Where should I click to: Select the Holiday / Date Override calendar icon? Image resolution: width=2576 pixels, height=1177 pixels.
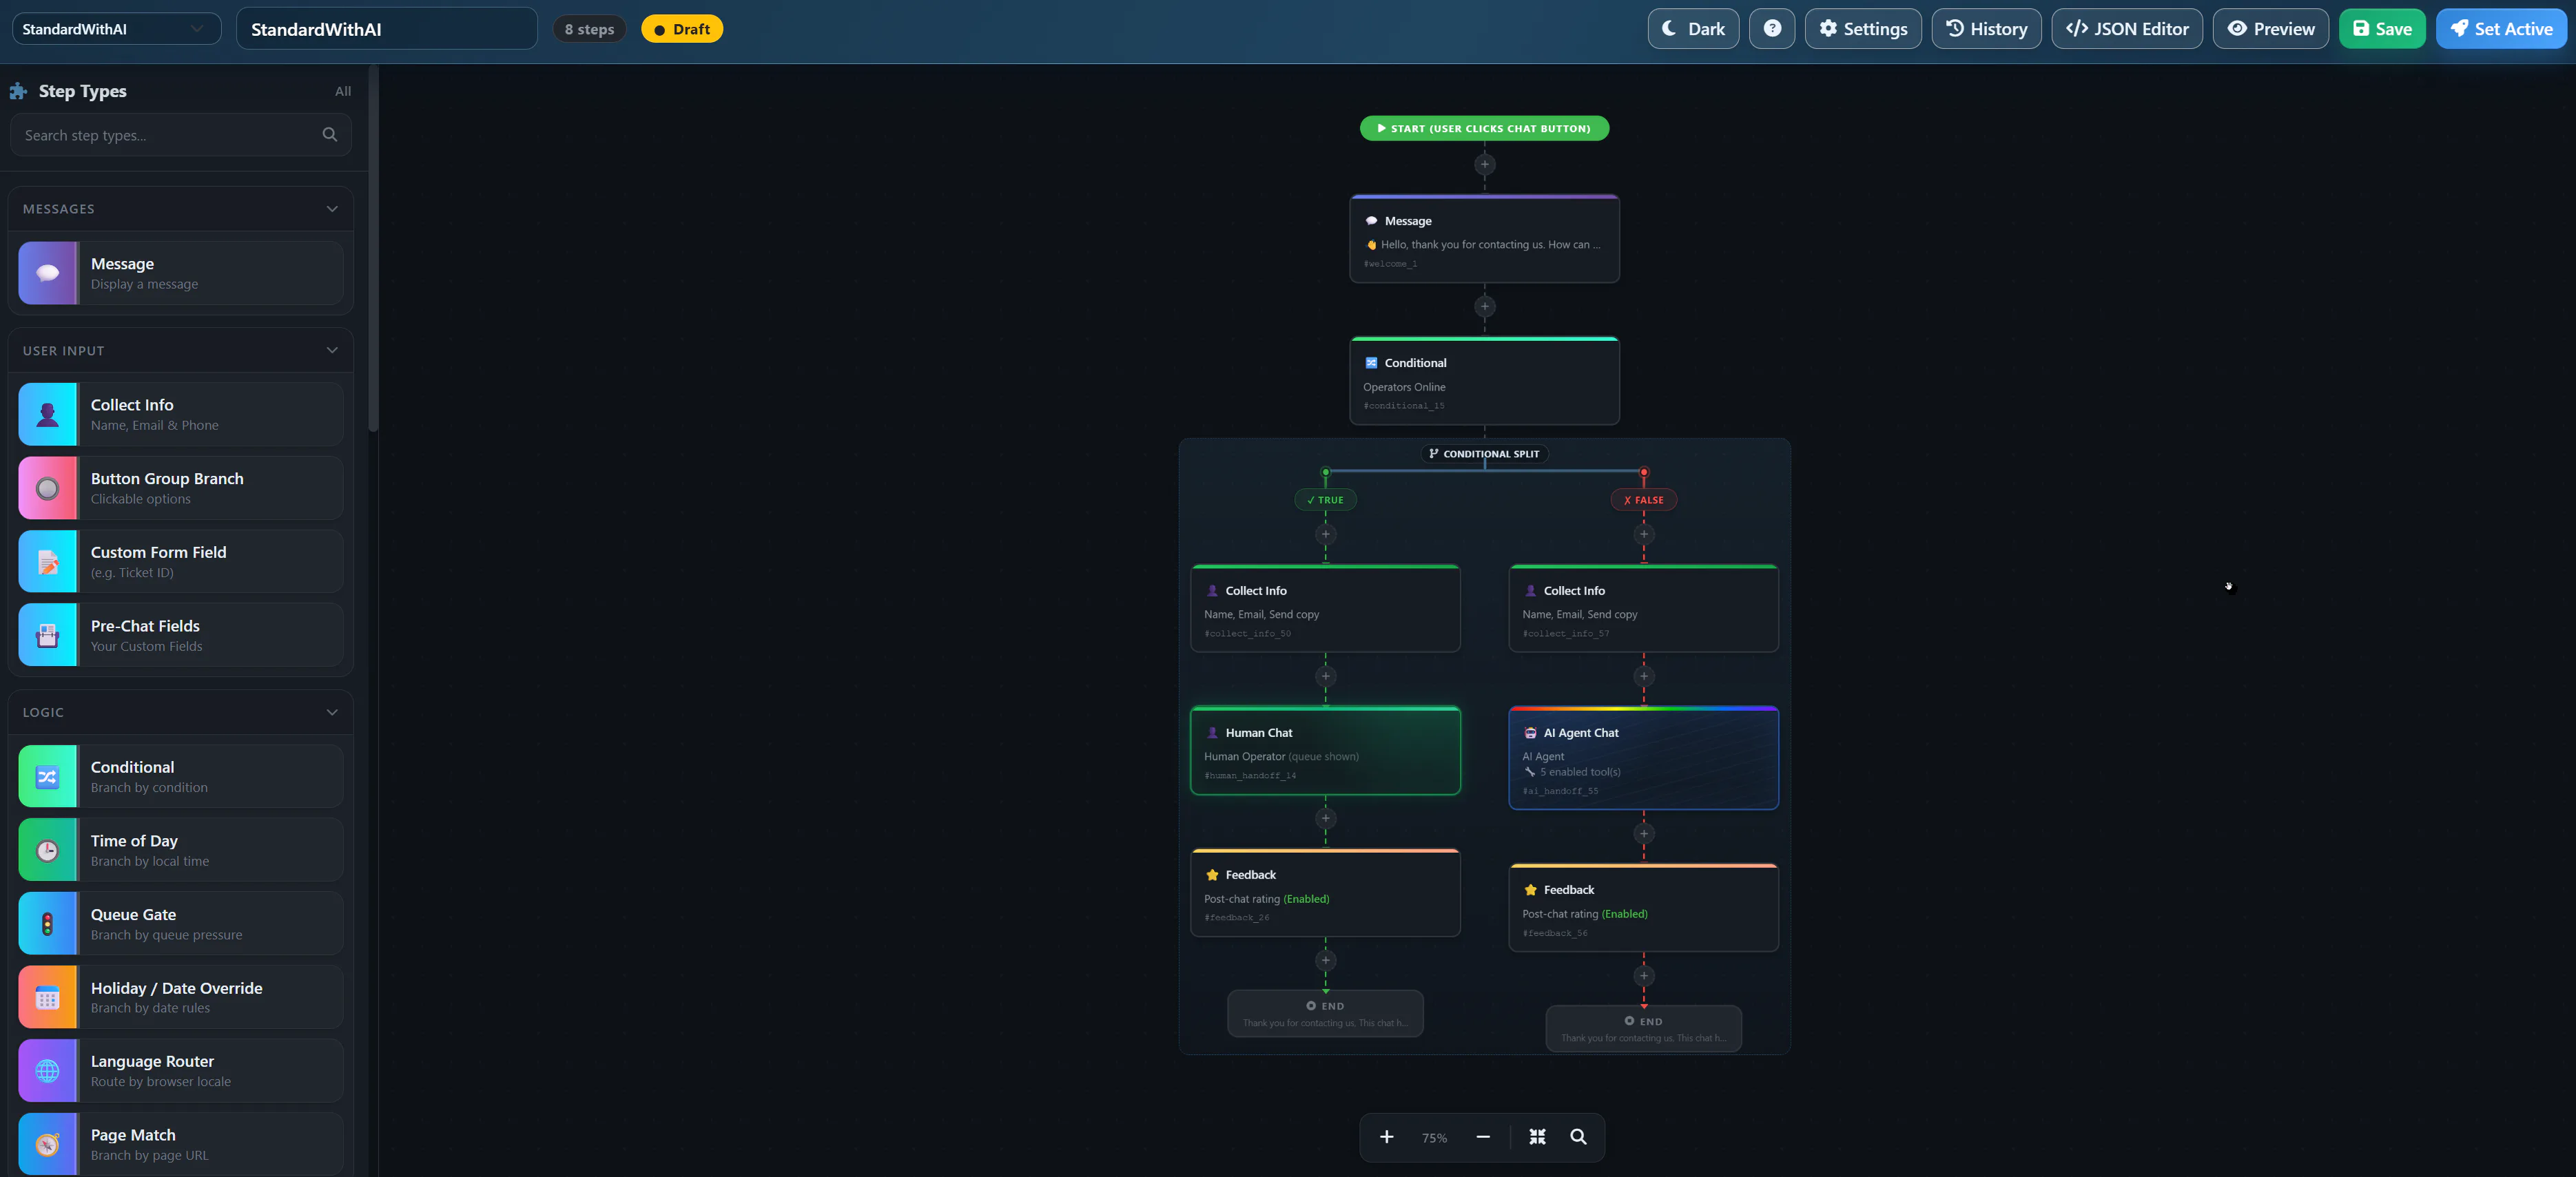pyautogui.click(x=48, y=997)
